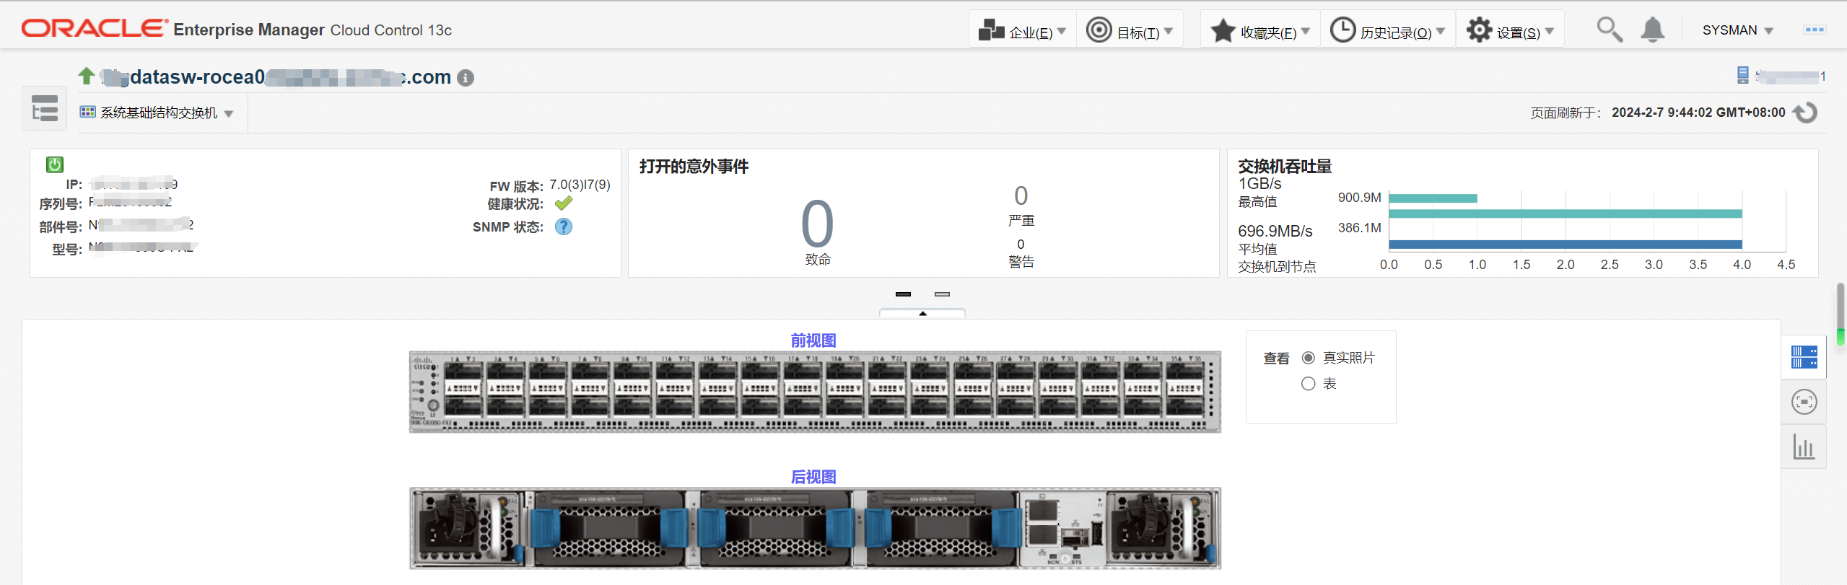1847x585 pixels.
Task: Toggle the navigation tree panel icon
Action: [45, 108]
